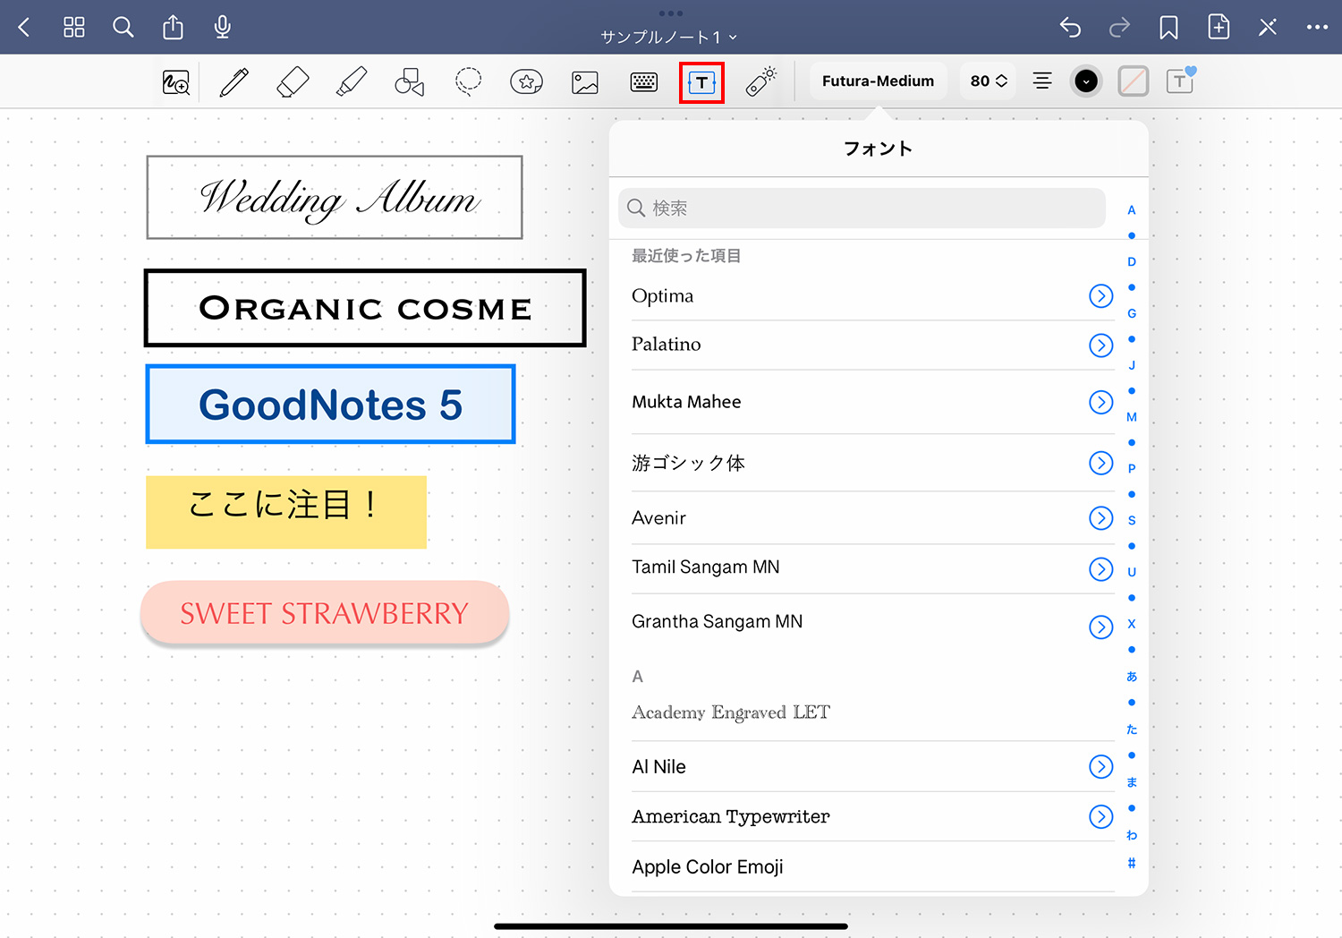Expand Al Nile font variants

click(x=1101, y=767)
